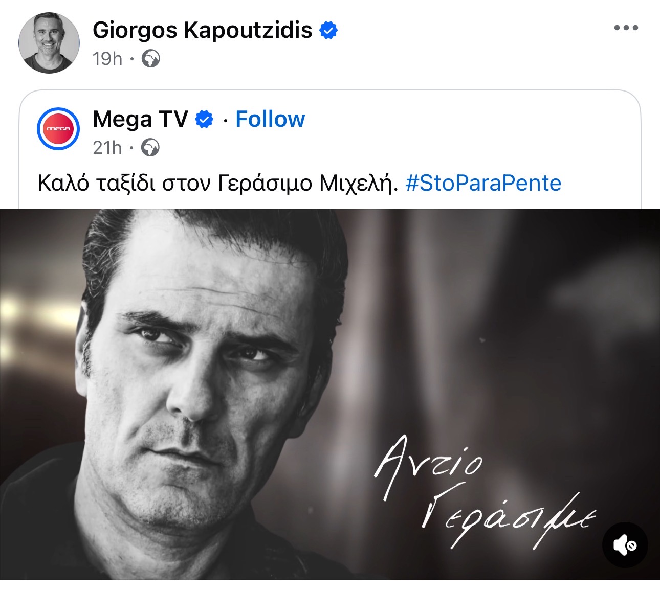
Task: Open the Mega TV logo avatar
Action: click(x=58, y=129)
